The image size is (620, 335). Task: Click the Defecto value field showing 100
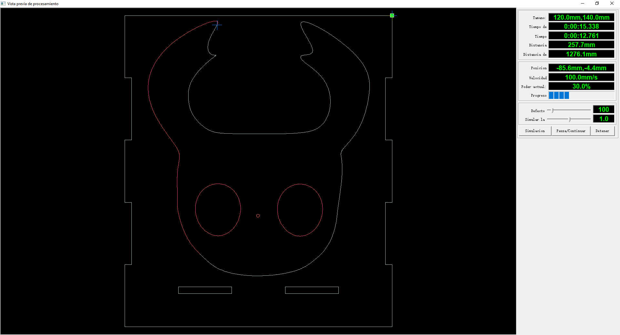[x=604, y=110]
